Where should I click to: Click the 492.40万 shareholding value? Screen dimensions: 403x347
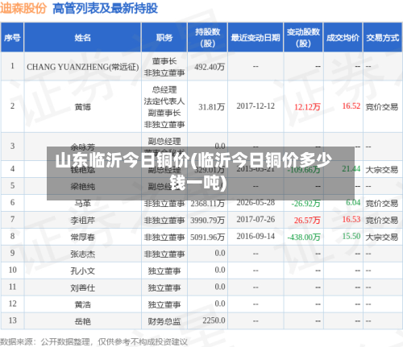[x=210, y=67]
